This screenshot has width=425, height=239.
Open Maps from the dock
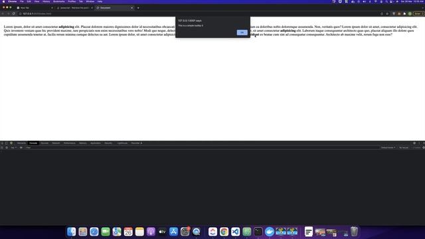tap(117, 232)
